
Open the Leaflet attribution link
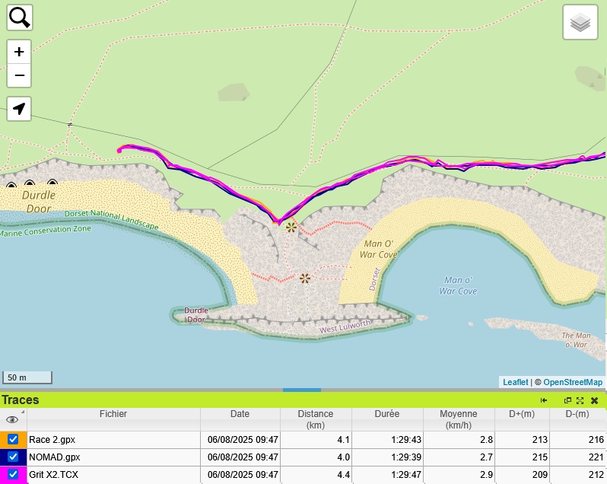click(515, 382)
